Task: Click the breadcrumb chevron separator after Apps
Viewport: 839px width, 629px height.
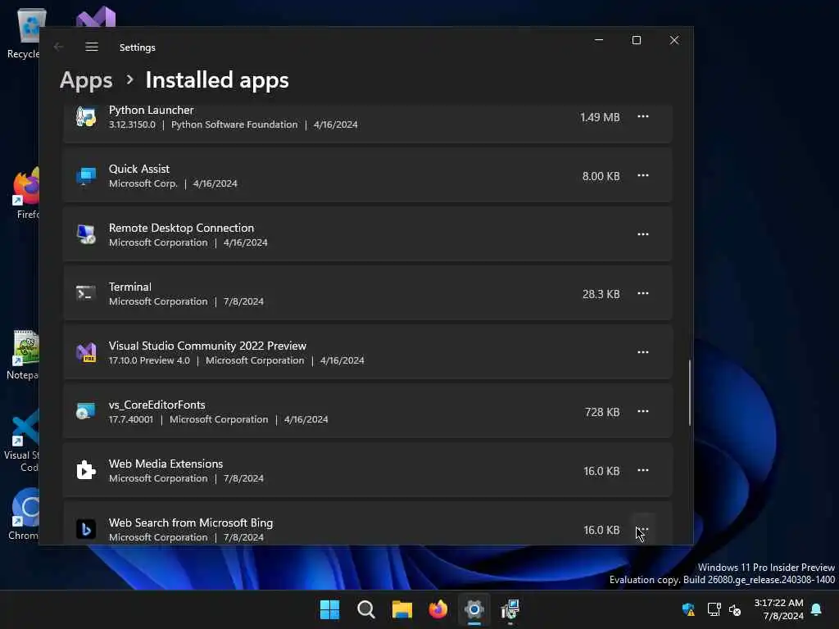Action: click(x=129, y=80)
